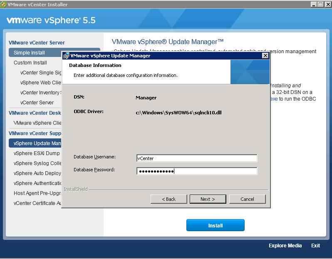Open Explore Media link
This screenshot has height=259, width=332.
click(x=285, y=246)
